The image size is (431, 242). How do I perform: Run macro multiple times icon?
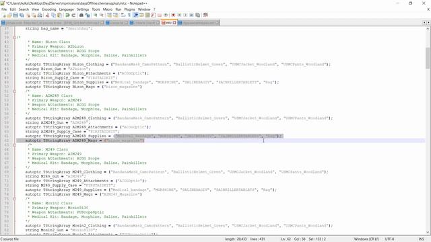tap(191, 15)
